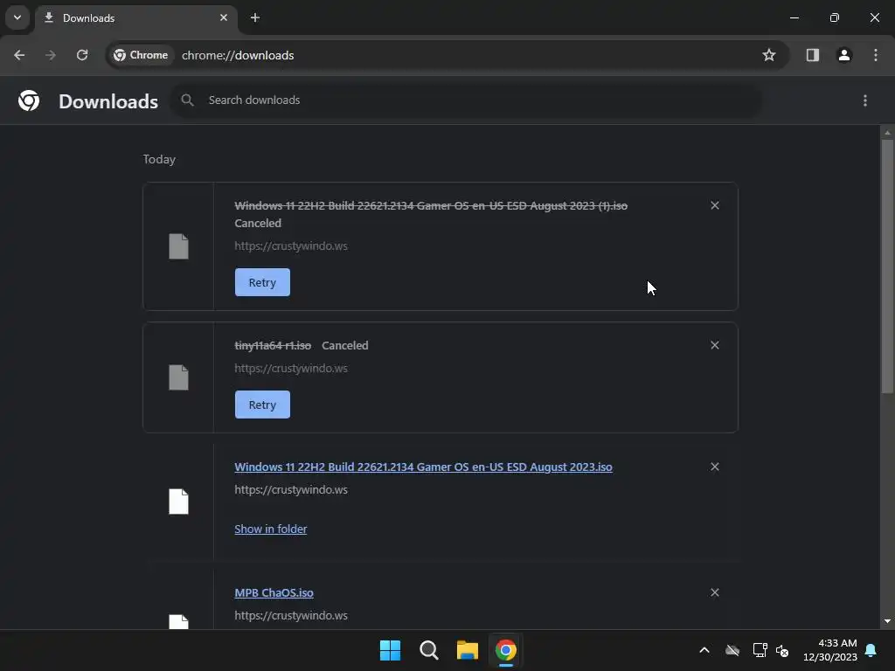Remove canceled Gamer OS (1).iso from list
The height and width of the screenshot is (671, 895).
click(x=715, y=205)
